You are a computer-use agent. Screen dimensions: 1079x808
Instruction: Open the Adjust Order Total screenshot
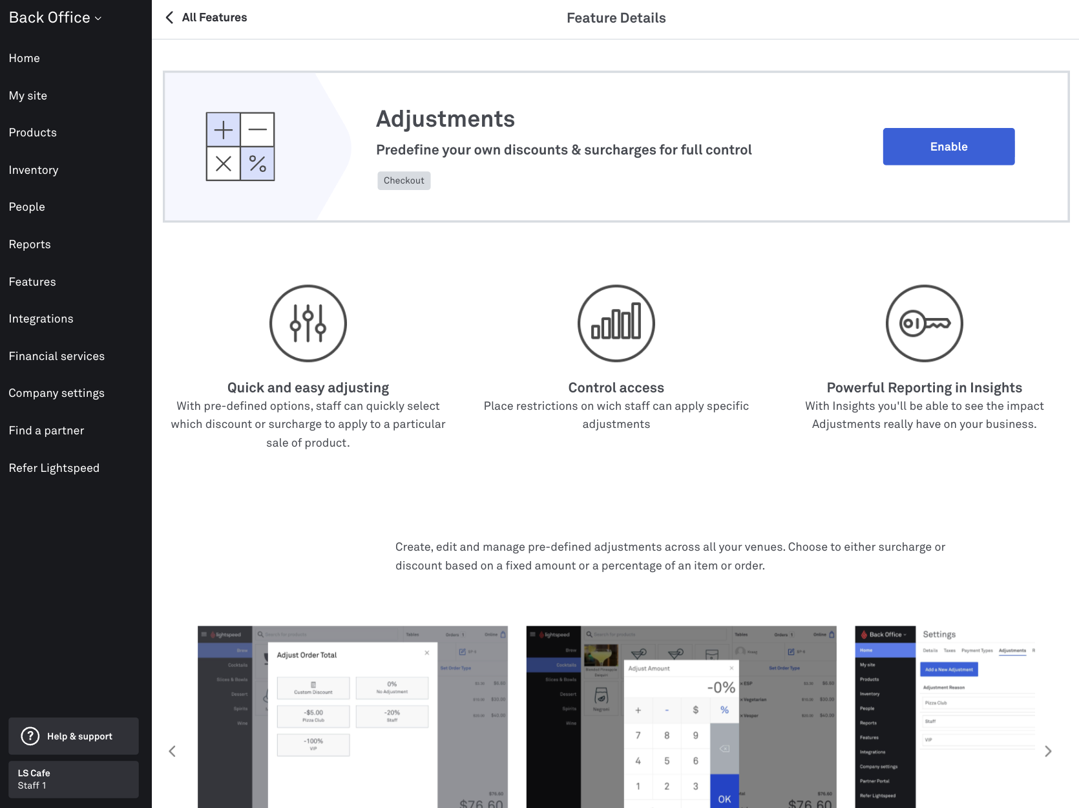click(x=353, y=717)
